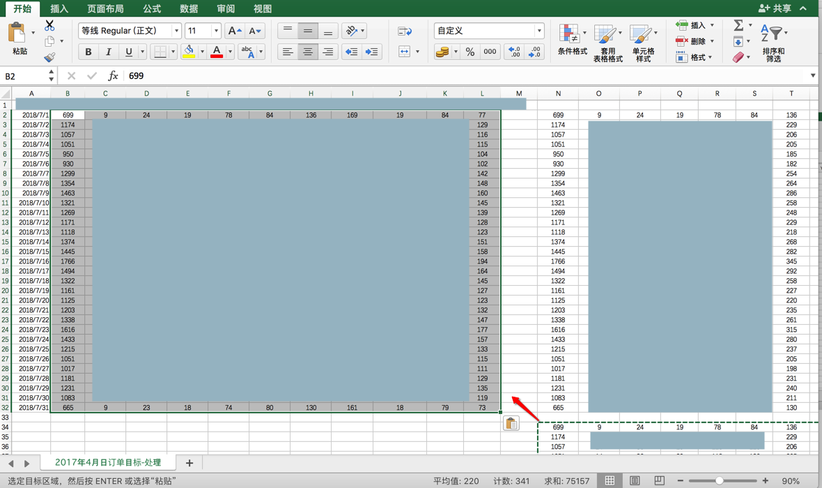This screenshot has height=488, width=822.
Task: Expand the formula bar chevron
Action: click(x=813, y=75)
